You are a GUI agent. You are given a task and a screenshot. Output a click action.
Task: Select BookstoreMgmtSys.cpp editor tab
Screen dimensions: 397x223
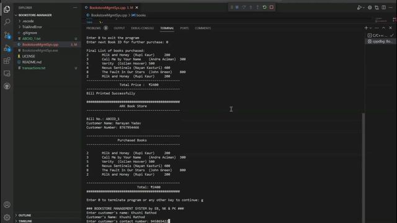pyautogui.click(x=112, y=7)
